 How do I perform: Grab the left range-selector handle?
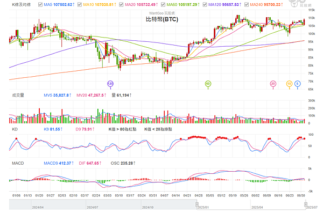(x=197, y=204)
